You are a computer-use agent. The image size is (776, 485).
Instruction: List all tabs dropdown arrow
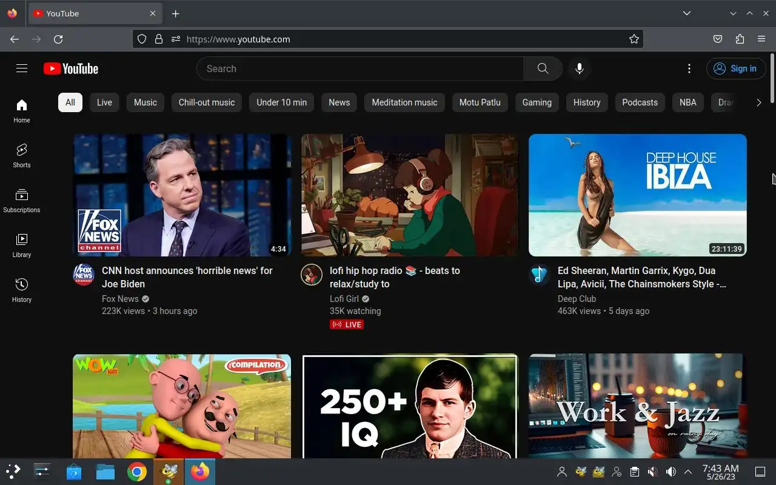pos(686,13)
